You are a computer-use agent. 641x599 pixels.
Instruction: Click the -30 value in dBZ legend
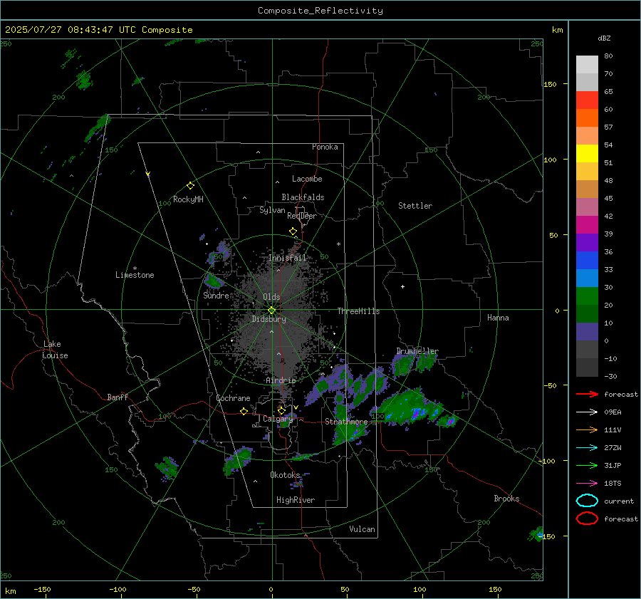tap(610, 376)
